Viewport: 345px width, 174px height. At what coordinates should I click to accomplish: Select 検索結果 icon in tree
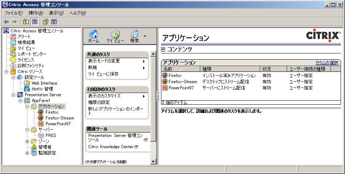pos(13,43)
